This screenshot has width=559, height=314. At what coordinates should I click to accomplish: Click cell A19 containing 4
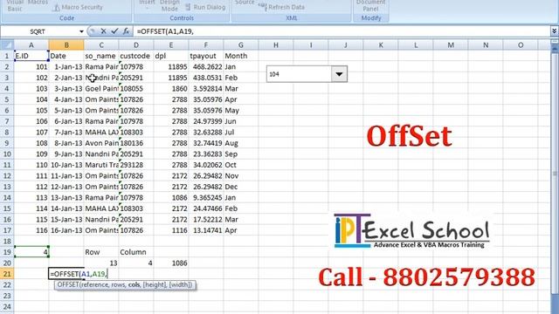pyautogui.click(x=31, y=252)
